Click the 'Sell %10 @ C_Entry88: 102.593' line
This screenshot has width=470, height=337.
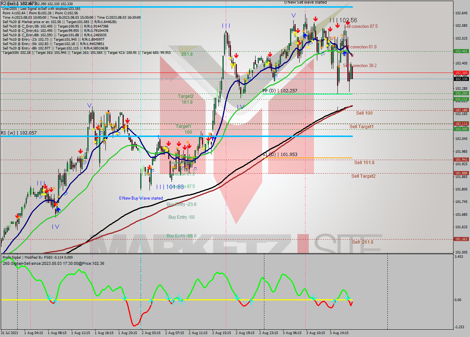tap(54, 35)
